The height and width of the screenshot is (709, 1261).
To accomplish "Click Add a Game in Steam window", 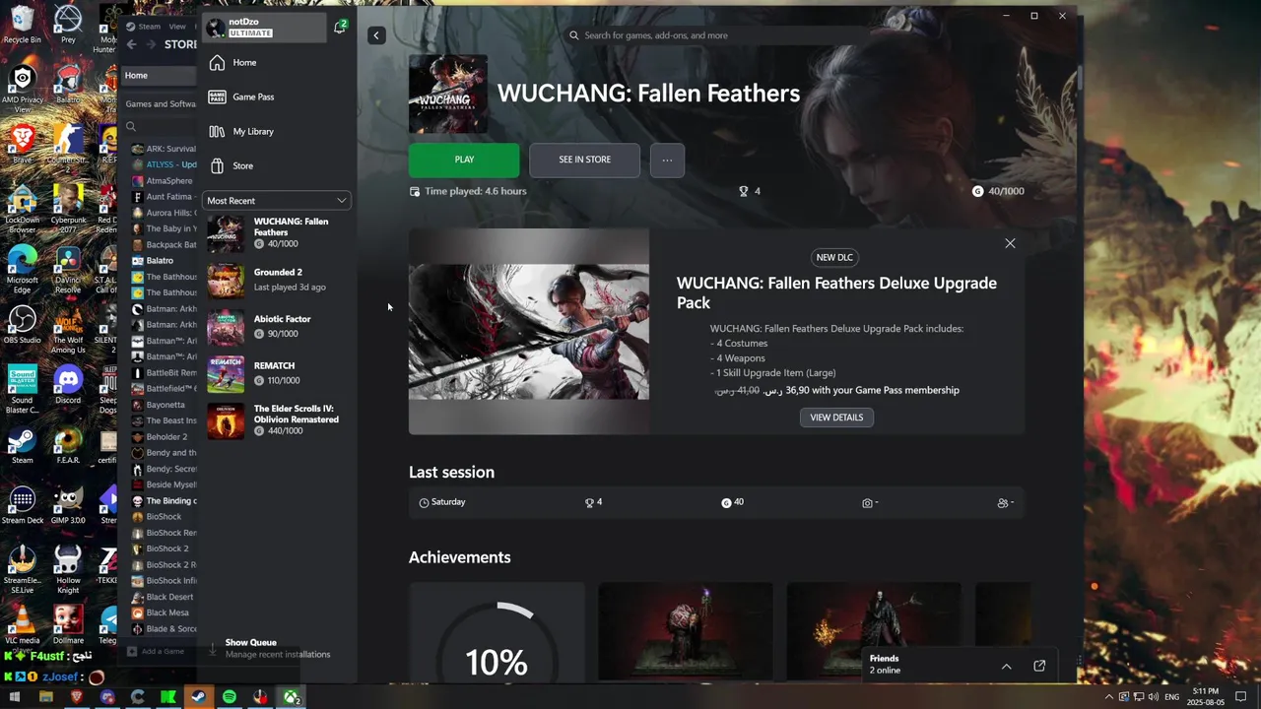I will click(157, 651).
